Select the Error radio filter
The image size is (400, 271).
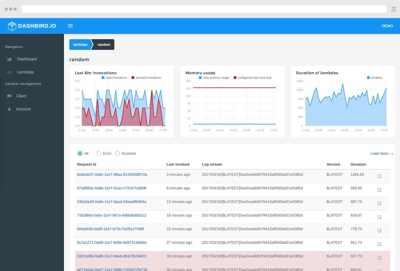pos(98,153)
